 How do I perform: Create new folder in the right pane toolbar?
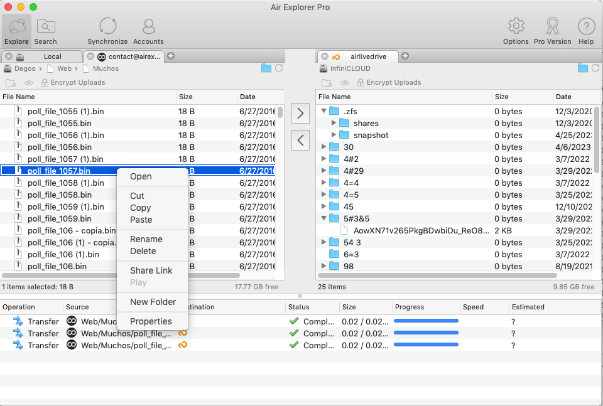(x=327, y=83)
